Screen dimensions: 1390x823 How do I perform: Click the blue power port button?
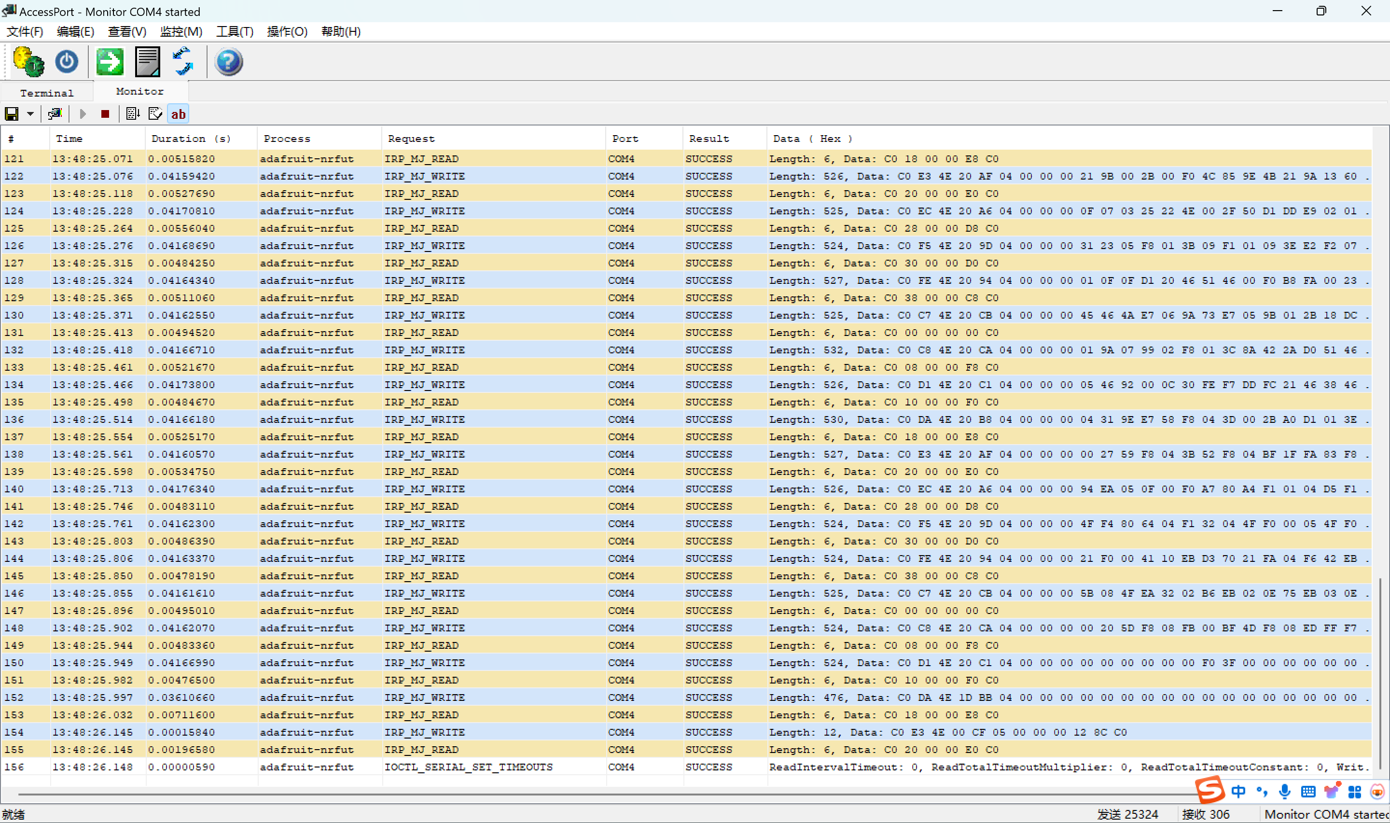(67, 62)
